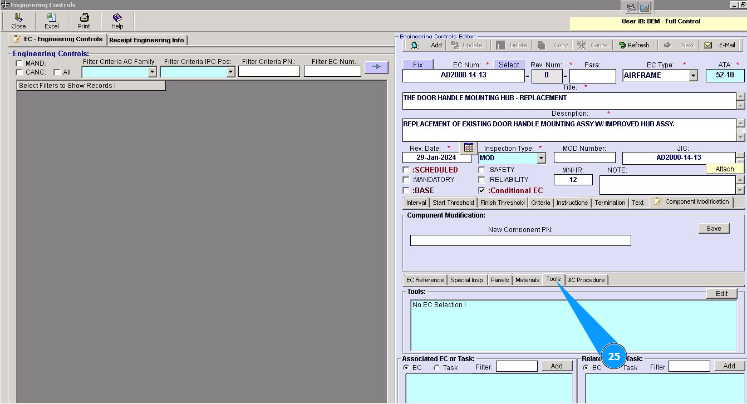Click the Para input field

tap(593, 76)
